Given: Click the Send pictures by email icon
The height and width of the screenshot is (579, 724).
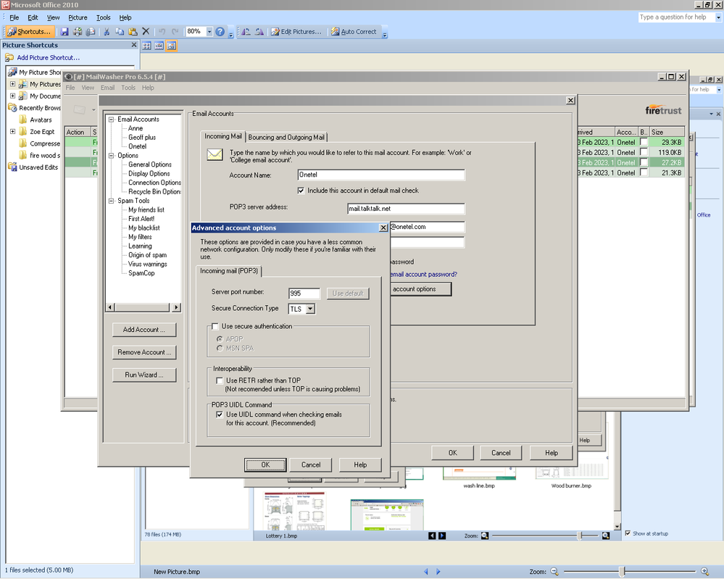Looking at the screenshot, I should (91, 31).
